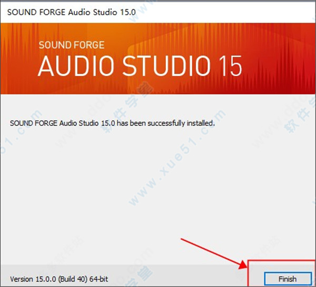Click the SOUND FORGE Audio Studio 15.0 title bar
Screen dimensions: 316x287
pos(158,12)
